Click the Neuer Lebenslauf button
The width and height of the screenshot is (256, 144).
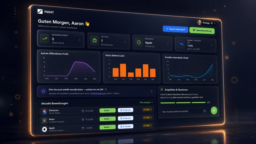point(175,29)
